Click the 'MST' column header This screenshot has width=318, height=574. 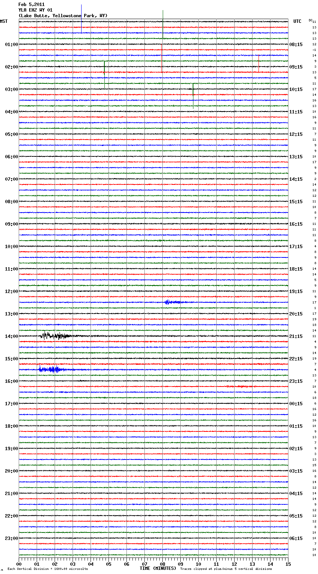tap(4, 21)
